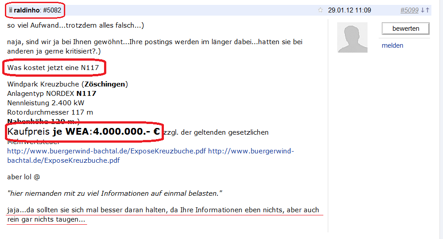Open the raldinho user profile link

(x=27, y=10)
